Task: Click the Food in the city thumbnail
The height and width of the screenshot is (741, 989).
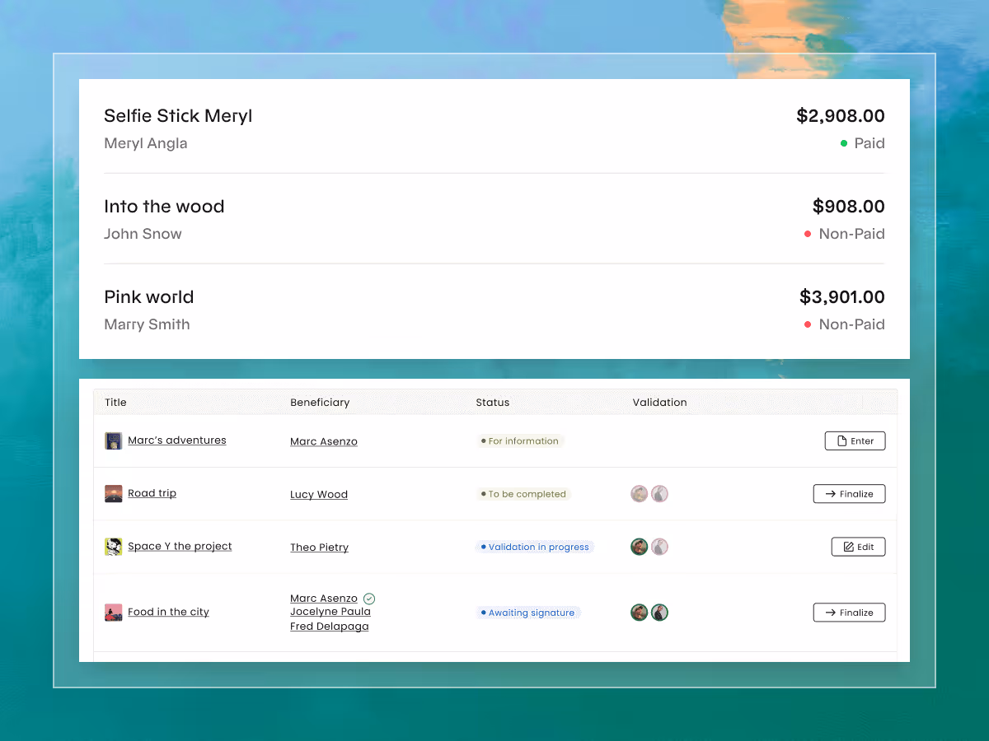Action: point(114,613)
